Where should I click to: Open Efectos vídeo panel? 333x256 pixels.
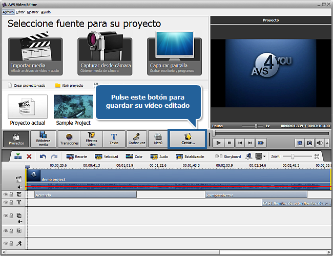point(91,139)
